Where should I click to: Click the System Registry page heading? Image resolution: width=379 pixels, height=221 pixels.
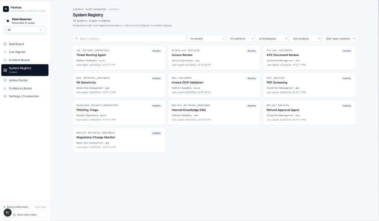click(x=88, y=15)
